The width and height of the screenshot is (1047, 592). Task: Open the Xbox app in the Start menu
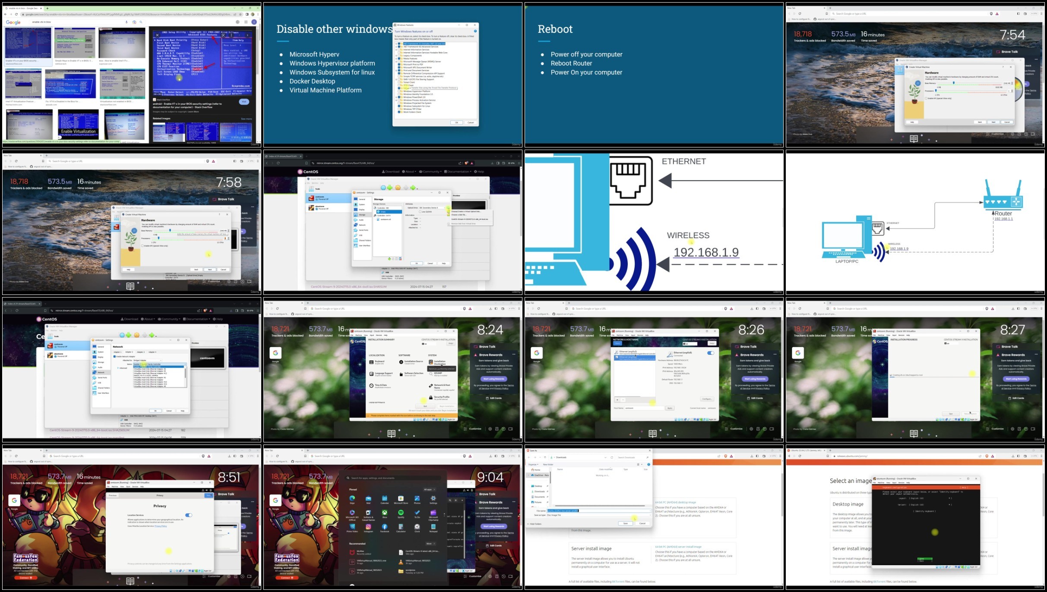[385, 514]
